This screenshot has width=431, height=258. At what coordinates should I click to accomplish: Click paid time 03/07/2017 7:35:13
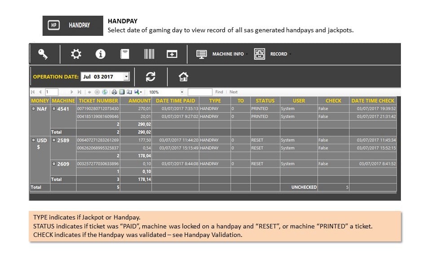pyautogui.click(x=180, y=108)
